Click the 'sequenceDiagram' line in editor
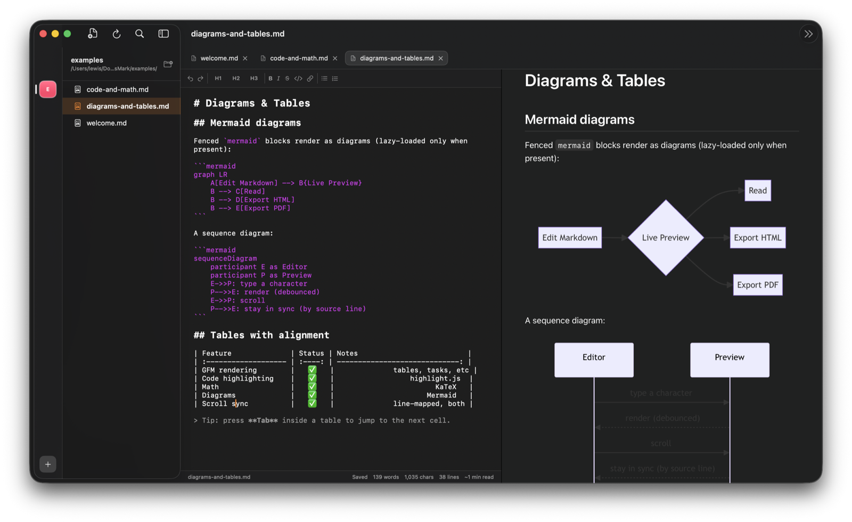852x522 pixels. (x=225, y=258)
